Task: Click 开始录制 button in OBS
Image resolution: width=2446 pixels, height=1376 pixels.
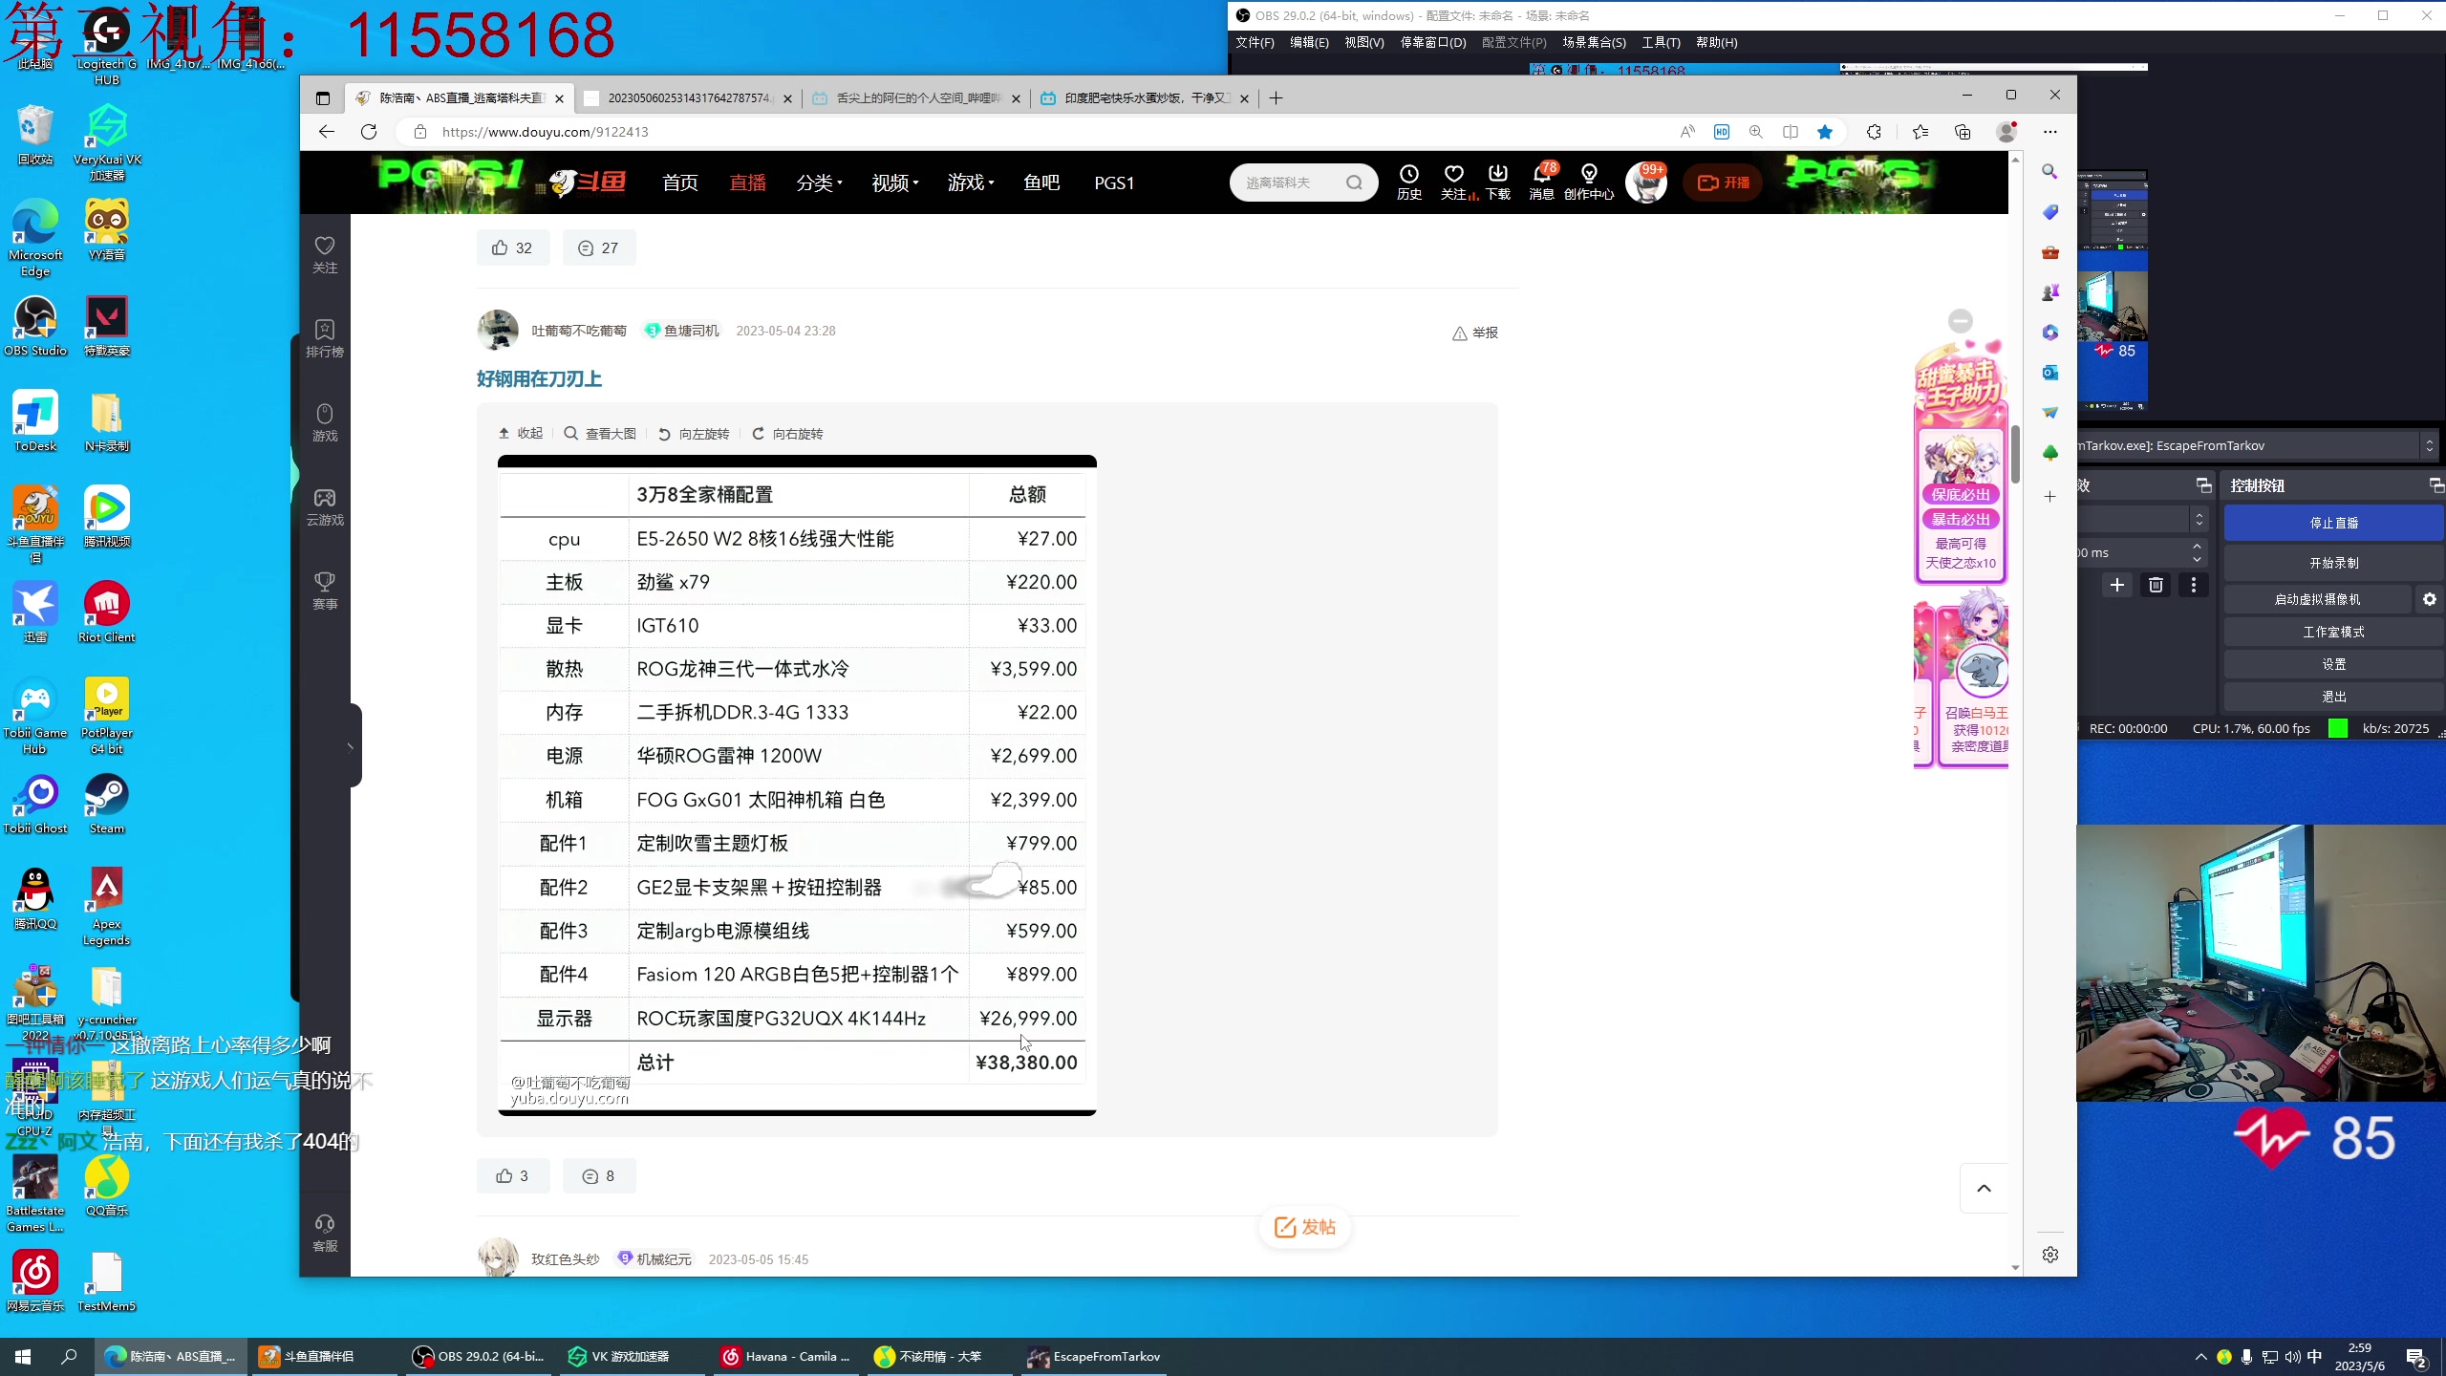Action: click(x=2333, y=563)
